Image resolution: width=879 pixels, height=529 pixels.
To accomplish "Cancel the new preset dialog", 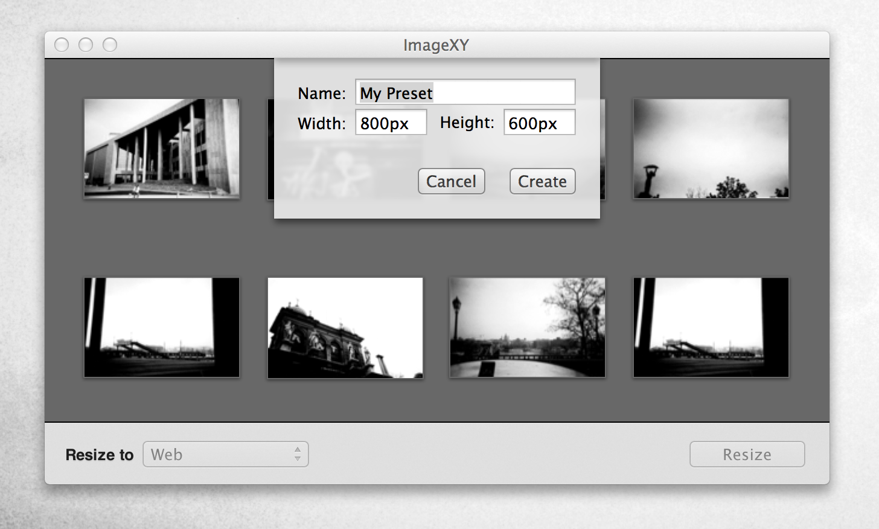I will pyautogui.click(x=451, y=181).
